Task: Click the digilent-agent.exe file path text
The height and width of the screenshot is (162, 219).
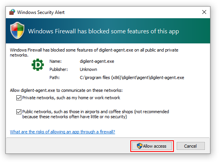Action: (132, 78)
